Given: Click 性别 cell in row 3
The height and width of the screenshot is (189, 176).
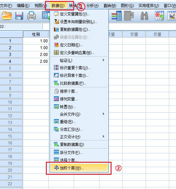Looking at the screenshot, I should click(36, 54).
